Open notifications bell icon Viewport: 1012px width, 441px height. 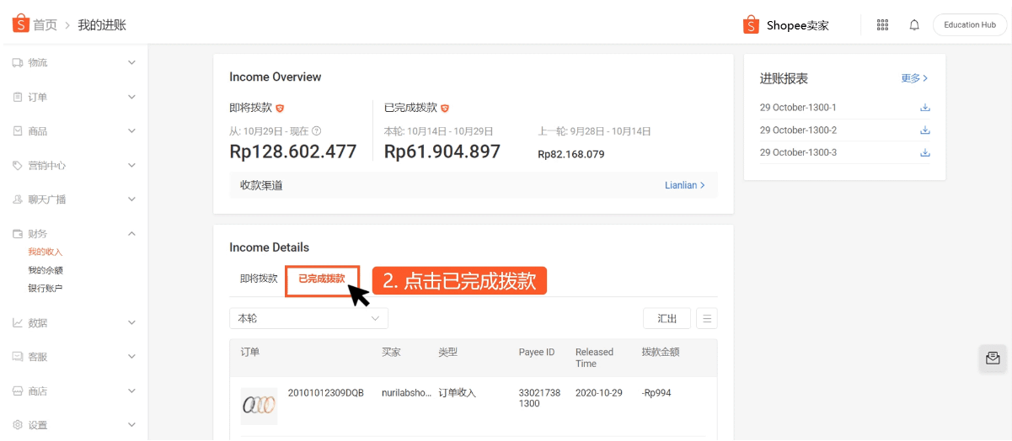coord(914,25)
